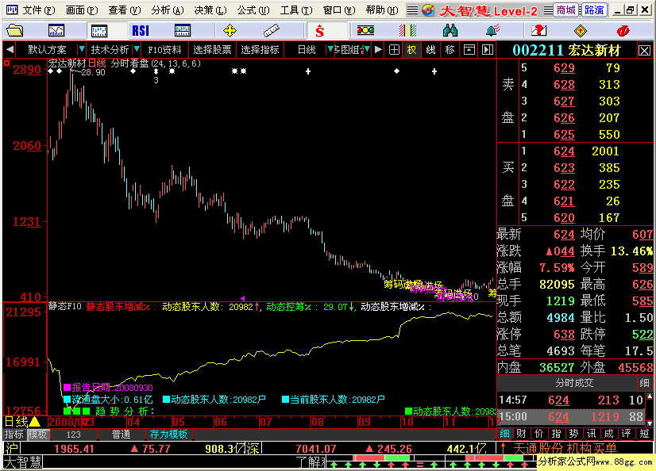The image size is (656, 471).
Task: Click the 路演 button
Action: (594, 10)
